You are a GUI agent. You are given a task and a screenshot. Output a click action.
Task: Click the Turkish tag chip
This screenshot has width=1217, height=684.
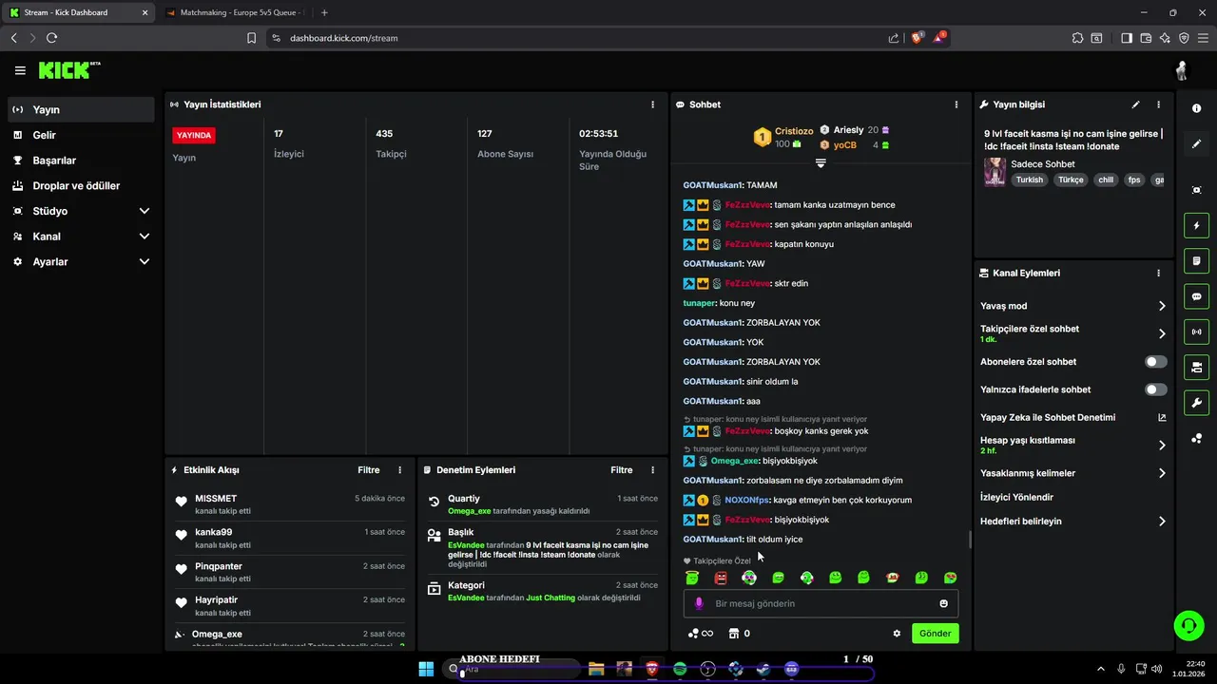(1029, 180)
